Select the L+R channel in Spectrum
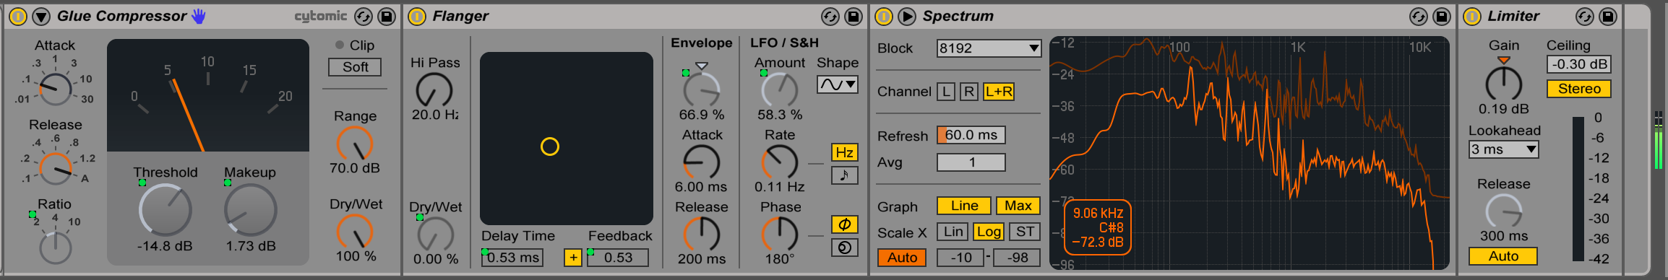Screen dimensions: 1668x280 [x=998, y=92]
